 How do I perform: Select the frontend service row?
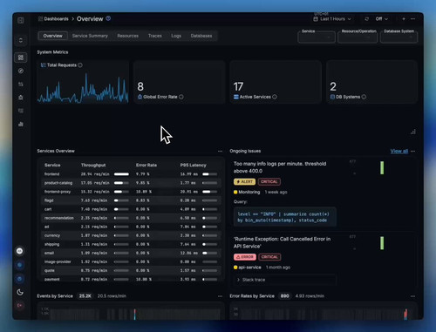click(131, 174)
